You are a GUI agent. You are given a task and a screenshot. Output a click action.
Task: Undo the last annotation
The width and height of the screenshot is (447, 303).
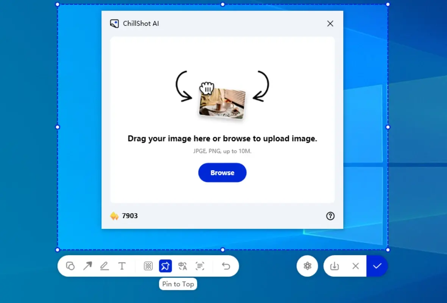click(226, 266)
